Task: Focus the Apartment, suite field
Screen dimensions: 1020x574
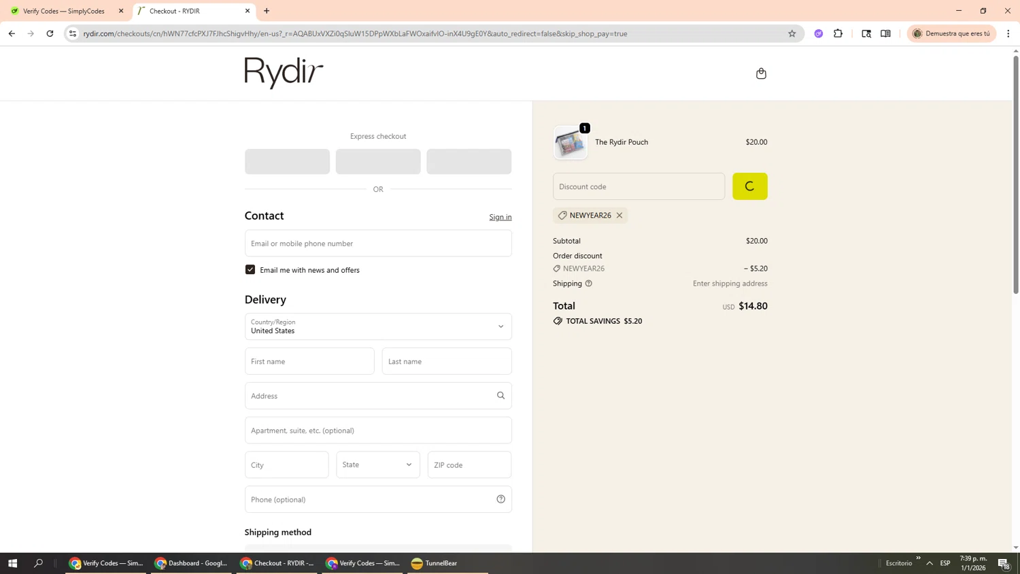Action: (378, 430)
